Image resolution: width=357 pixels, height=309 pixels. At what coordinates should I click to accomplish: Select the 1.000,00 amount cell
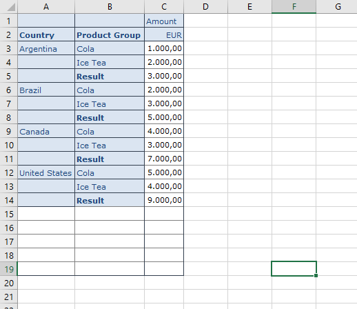coord(164,48)
